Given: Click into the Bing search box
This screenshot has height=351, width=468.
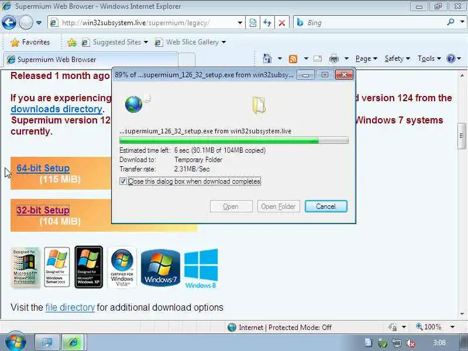Looking at the screenshot, I should click(x=370, y=23).
